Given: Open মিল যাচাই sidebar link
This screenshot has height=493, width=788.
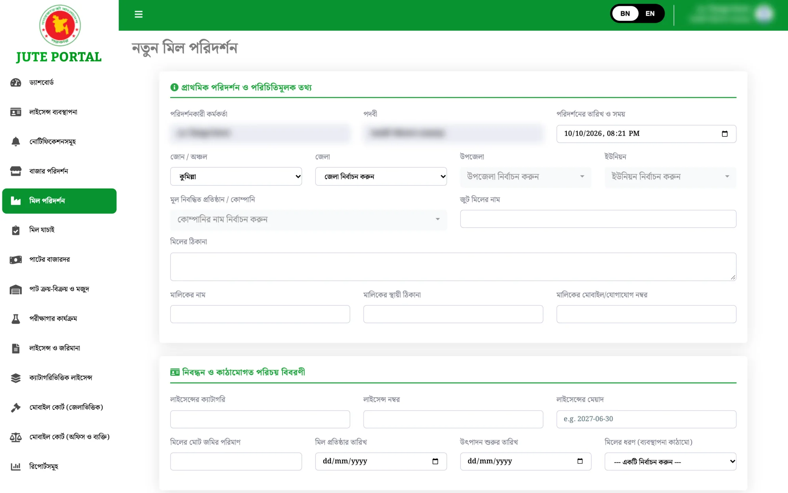Looking at the screenshot, I should coord(59,230).
